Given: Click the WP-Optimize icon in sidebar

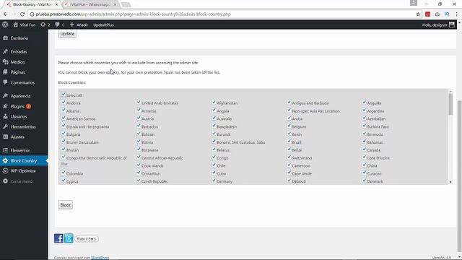Looking at the screenshot, I should [x=5, y=171].
